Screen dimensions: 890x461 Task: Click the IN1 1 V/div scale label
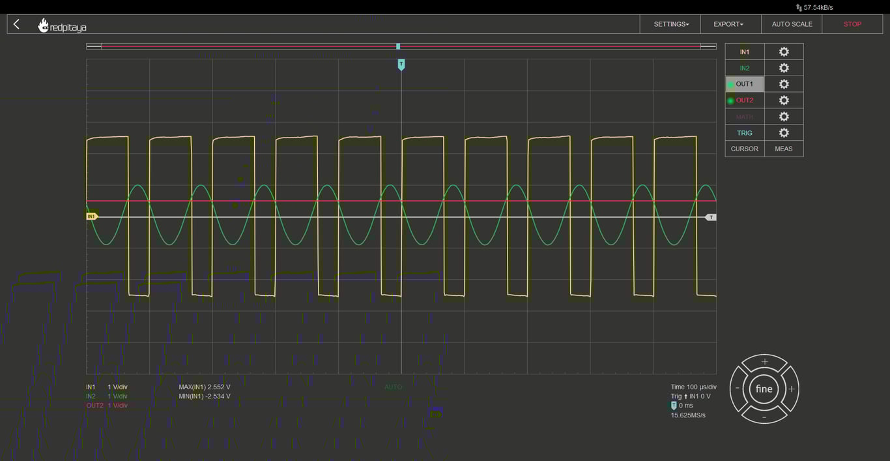107,387
